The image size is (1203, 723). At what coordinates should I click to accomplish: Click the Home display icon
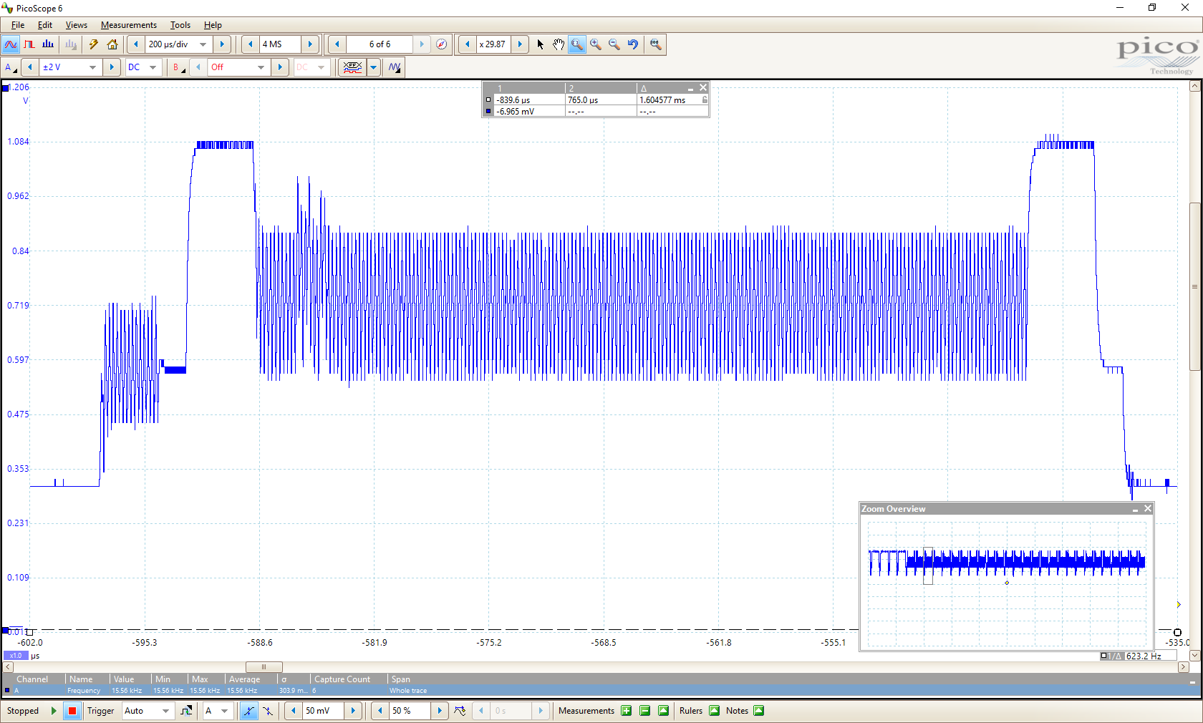[112, 44]
